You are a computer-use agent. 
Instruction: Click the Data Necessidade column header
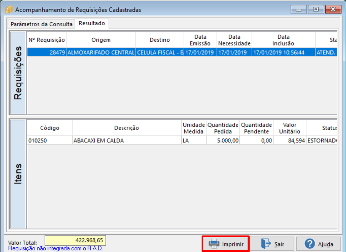pyautogui.click(x=234, y=40)
